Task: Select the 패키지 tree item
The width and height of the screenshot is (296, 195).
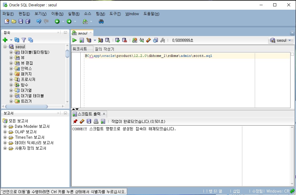Action: [x=26, y=74]
